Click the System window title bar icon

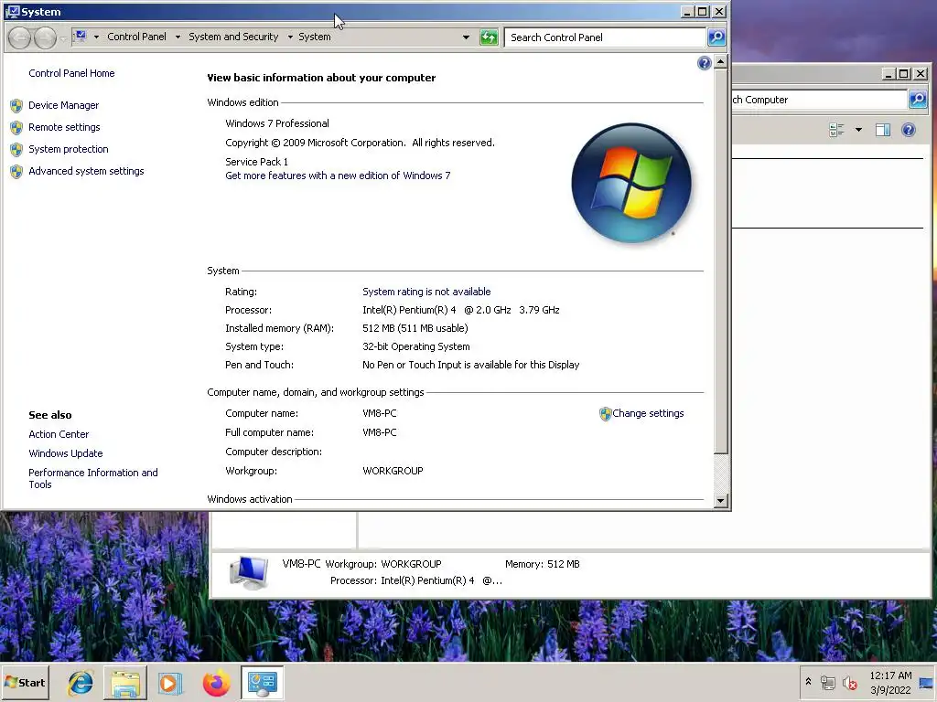[13, 11]
